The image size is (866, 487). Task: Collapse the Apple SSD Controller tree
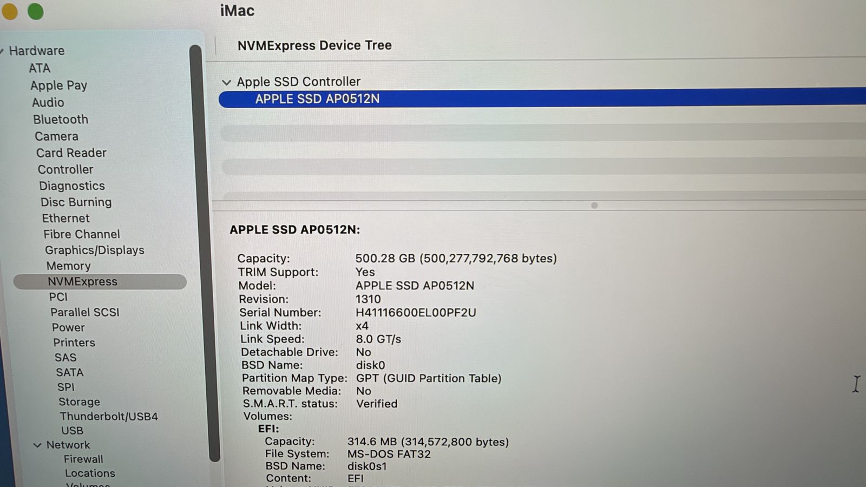point(226,82)
